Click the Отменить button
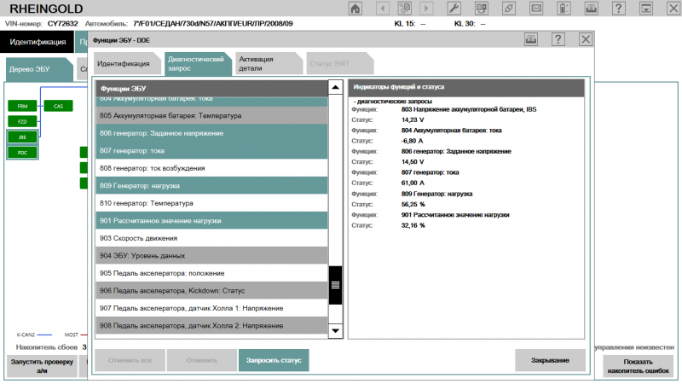The image size is (682, 384). (x=202, y=360)
